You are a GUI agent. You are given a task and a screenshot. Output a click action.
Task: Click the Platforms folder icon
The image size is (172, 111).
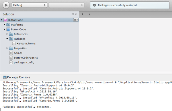8,25
